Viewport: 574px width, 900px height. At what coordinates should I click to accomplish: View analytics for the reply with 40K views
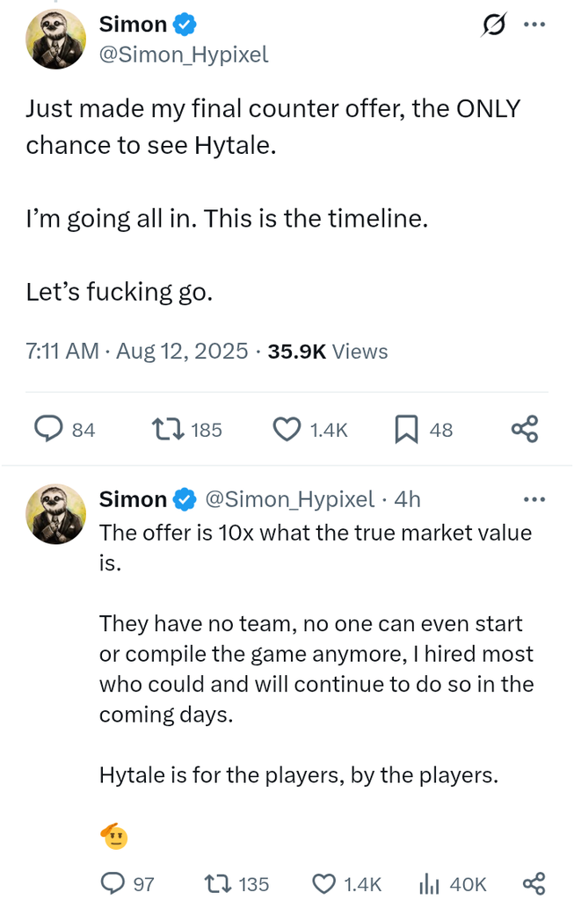(x=427, y=883)
